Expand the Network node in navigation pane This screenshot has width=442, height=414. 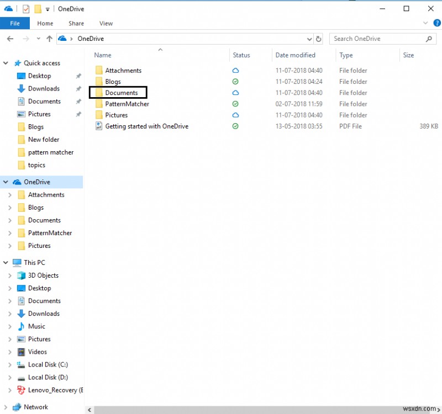pyautogui.click(x=6, y=407)
